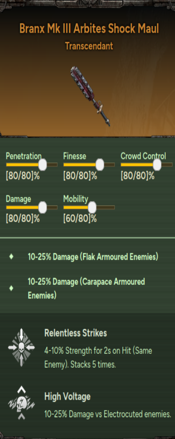Click the Crowd Control [80/80]% value
This screenshot has height=439, width=175.
pos(137,176)
